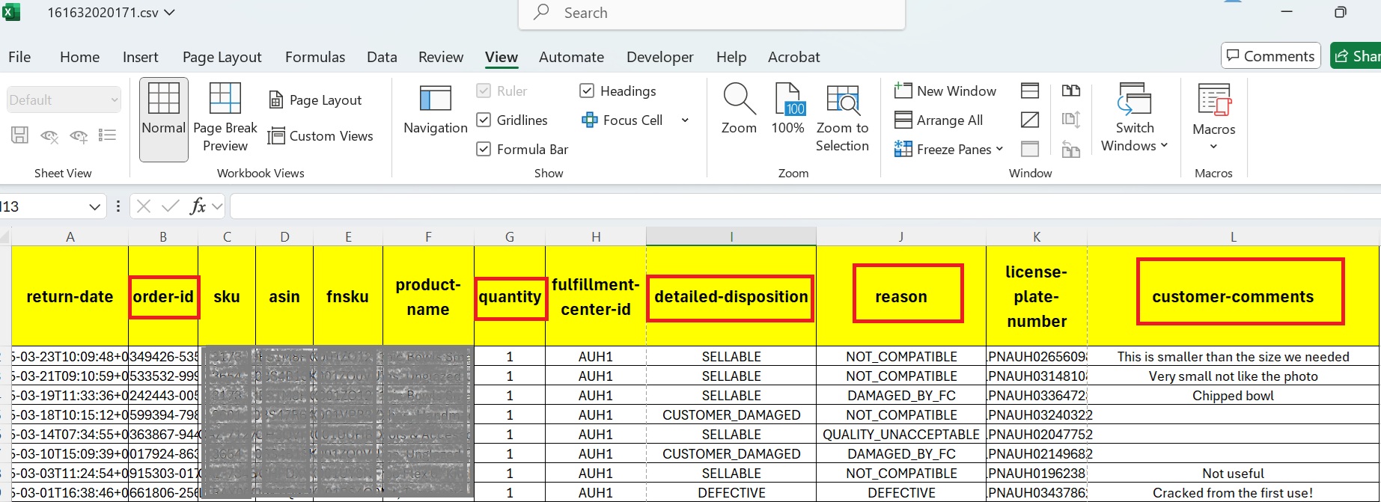
Task: Open the Acrobat tab
Action: (793, 57)
